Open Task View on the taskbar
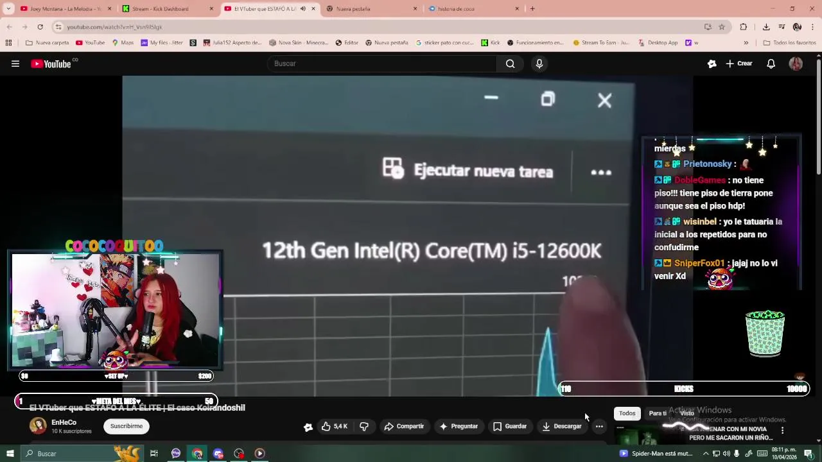The height and width of the screenshot is (462, 822). click(x=154, y=454)
